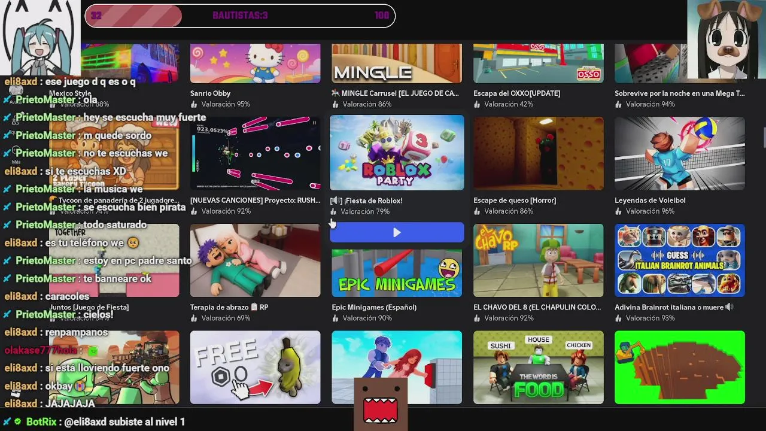This screenshot has width=766, height=431.
Task: Open the Epic Minigames thumbnail
Action: point(397,273)
